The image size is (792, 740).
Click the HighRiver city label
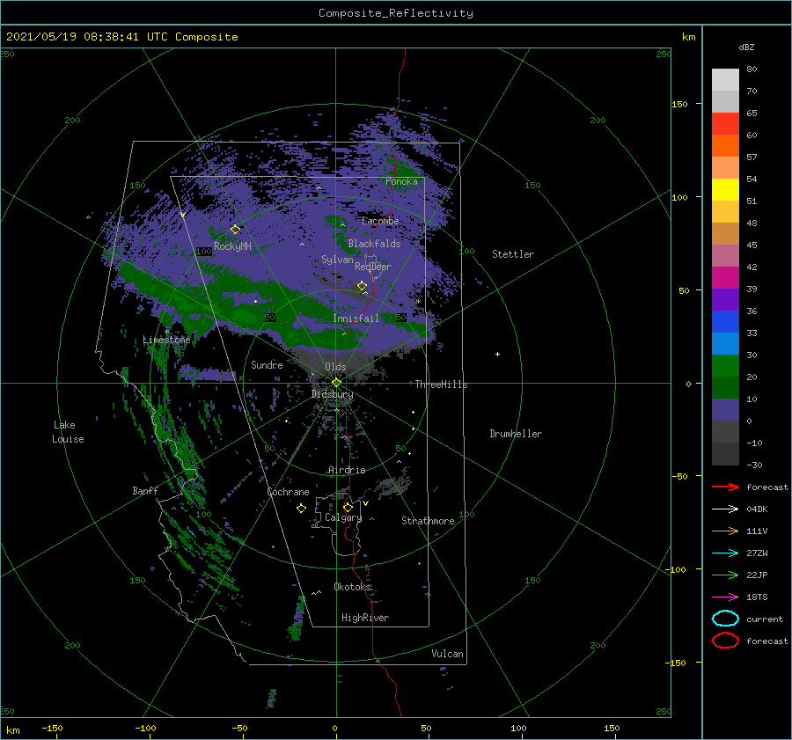(x=365, y=618)
